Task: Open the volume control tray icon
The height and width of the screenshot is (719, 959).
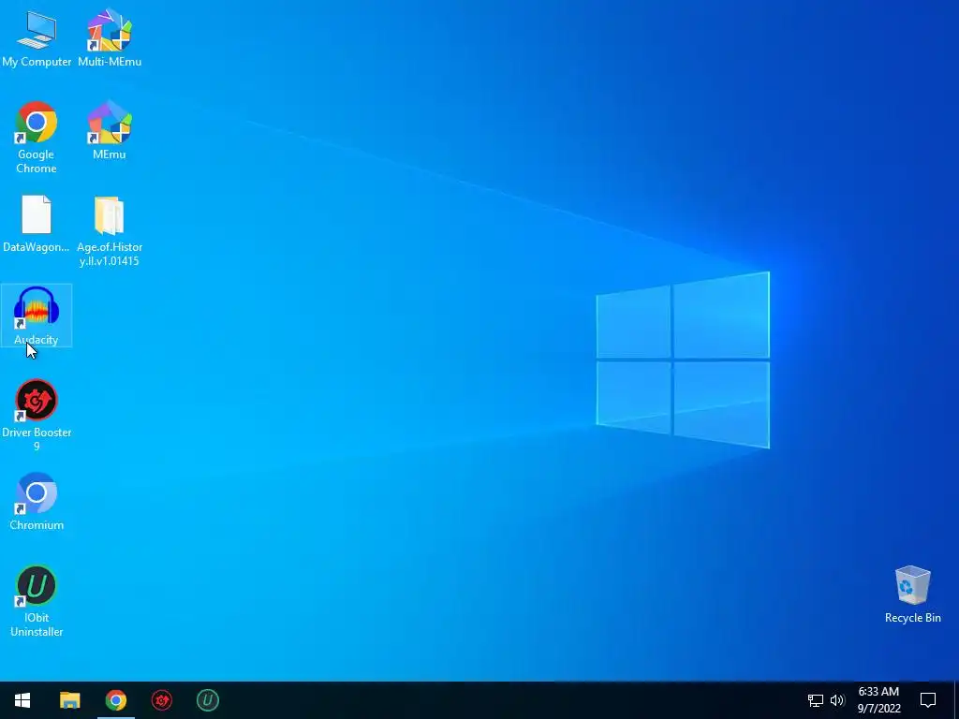Action: click(837, 700)
